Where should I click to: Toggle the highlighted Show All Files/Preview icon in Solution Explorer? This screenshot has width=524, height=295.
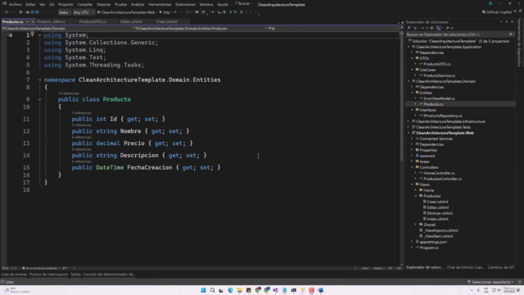coord(439,28)
